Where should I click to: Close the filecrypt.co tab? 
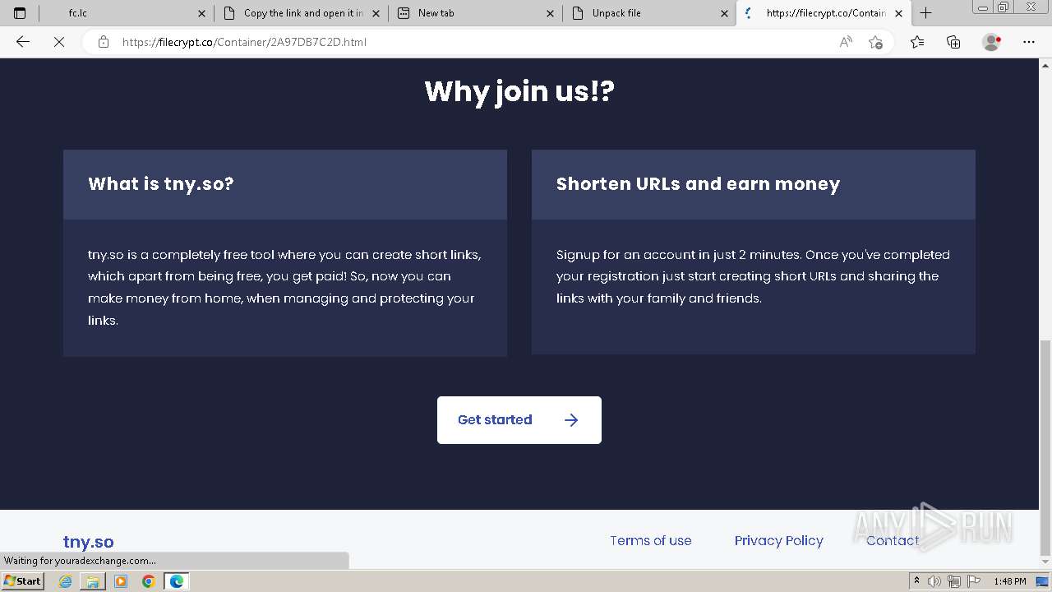point(898,13)
